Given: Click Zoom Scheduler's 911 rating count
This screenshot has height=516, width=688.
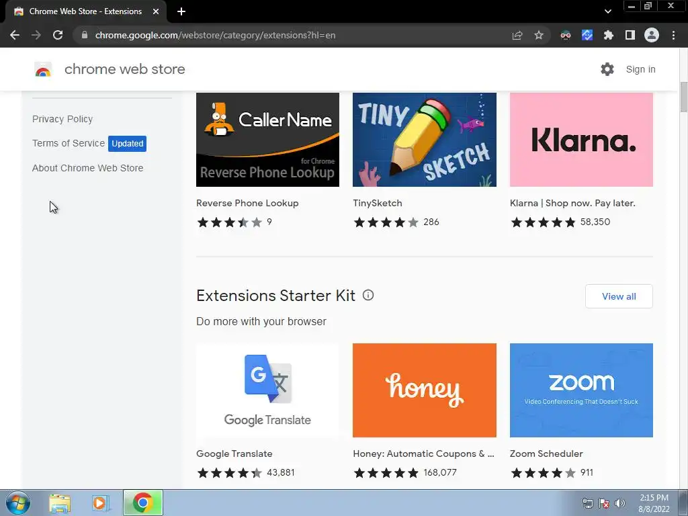Looking at the screenshot, I should click(x=587, y=472).
